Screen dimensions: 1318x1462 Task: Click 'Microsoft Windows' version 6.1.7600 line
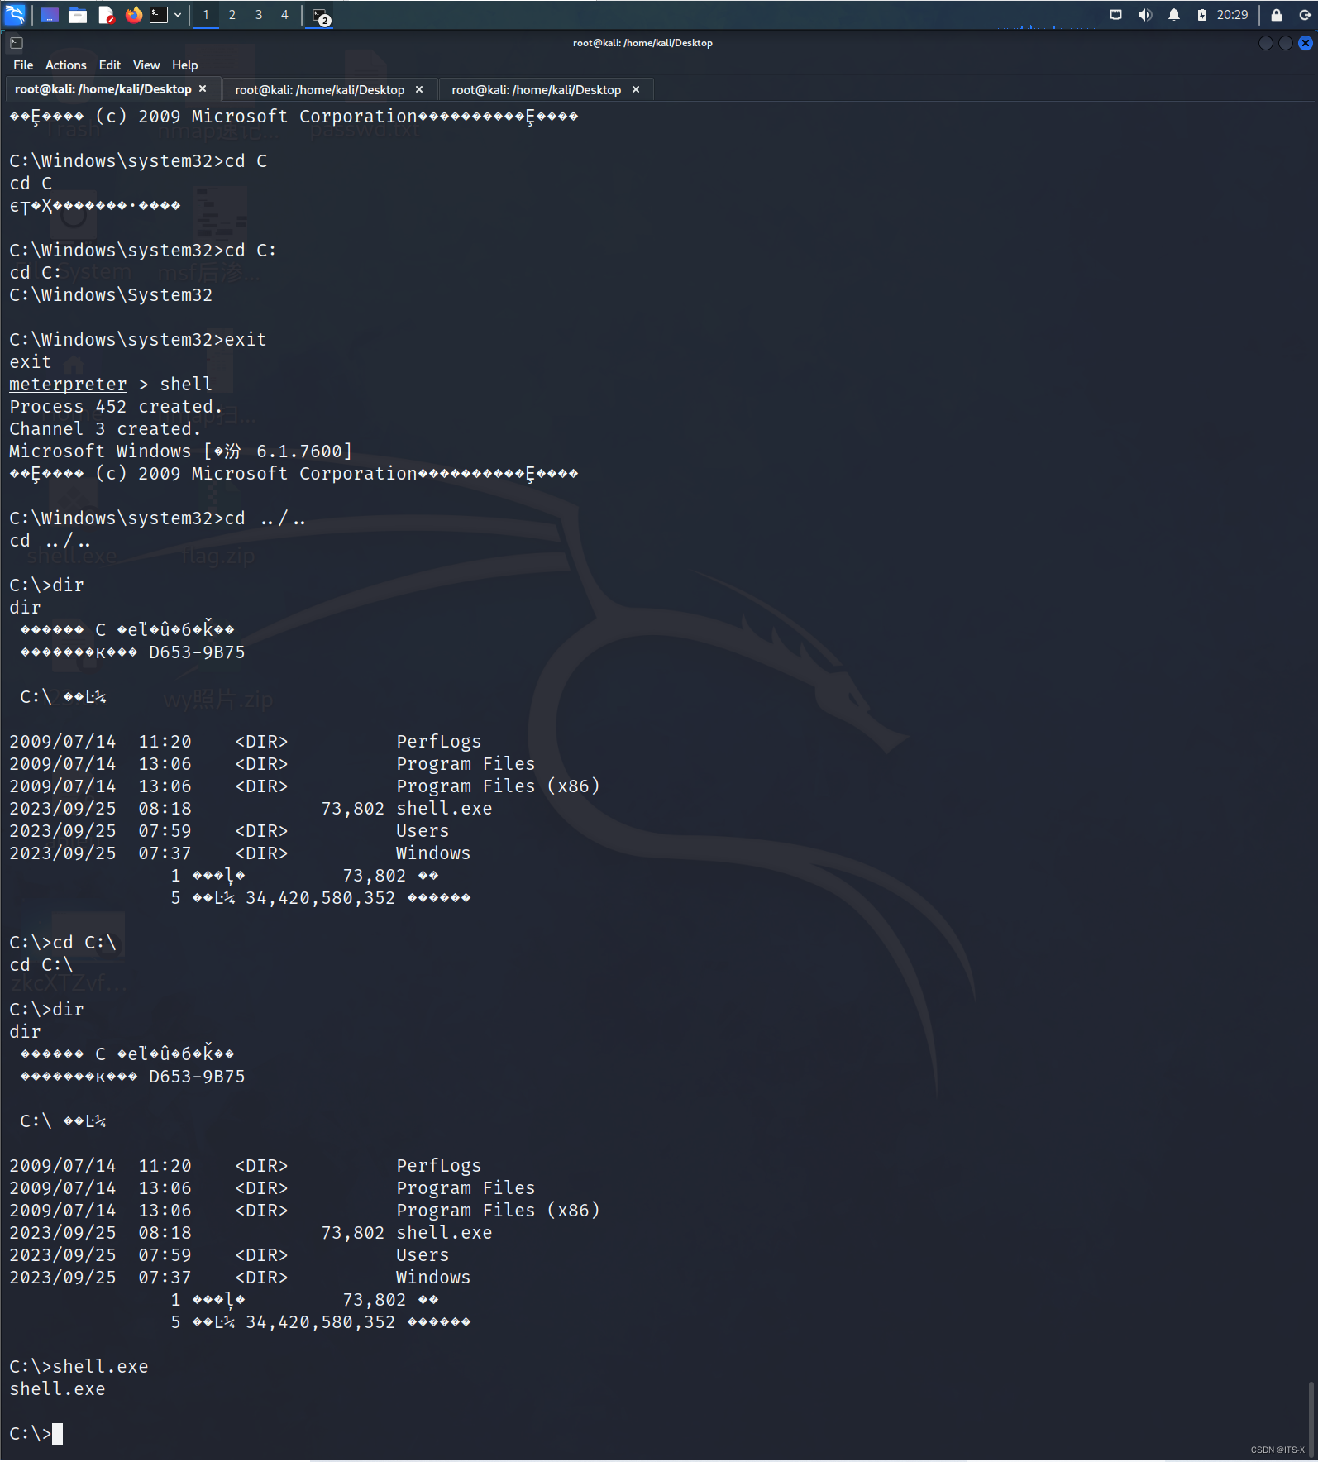[x=180, y=451]
